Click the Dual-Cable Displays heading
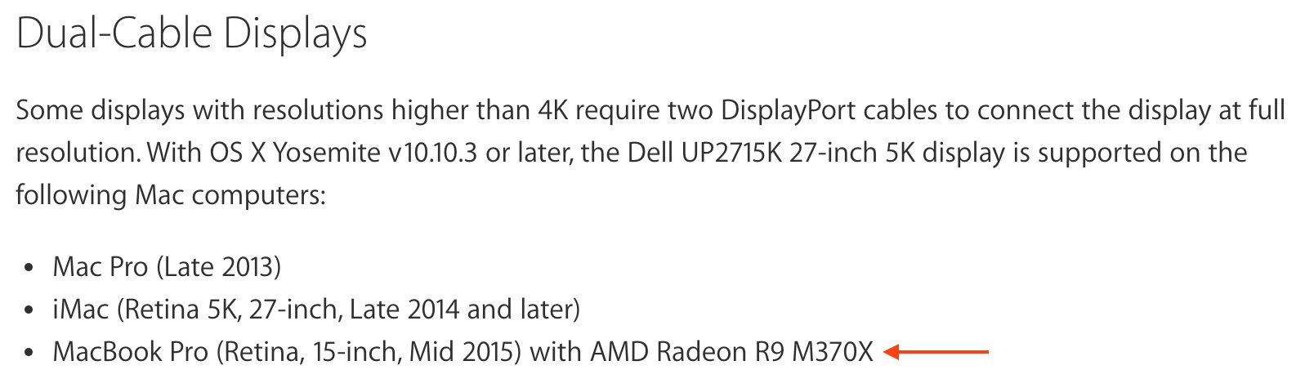The height and width of the screenshot is (392, 1314). [x=192, y=35]
